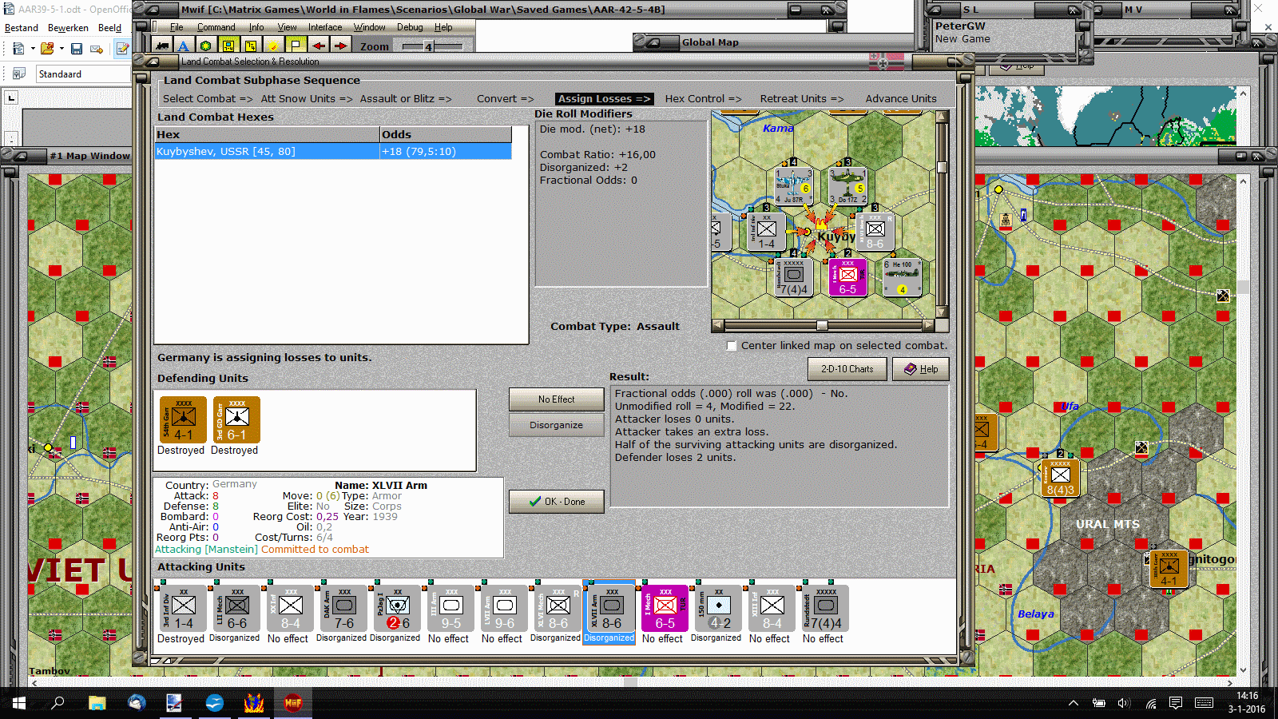Viewport: 1278px width, 719px height.
Task: Click the Disorganize button
Action: 556,425
